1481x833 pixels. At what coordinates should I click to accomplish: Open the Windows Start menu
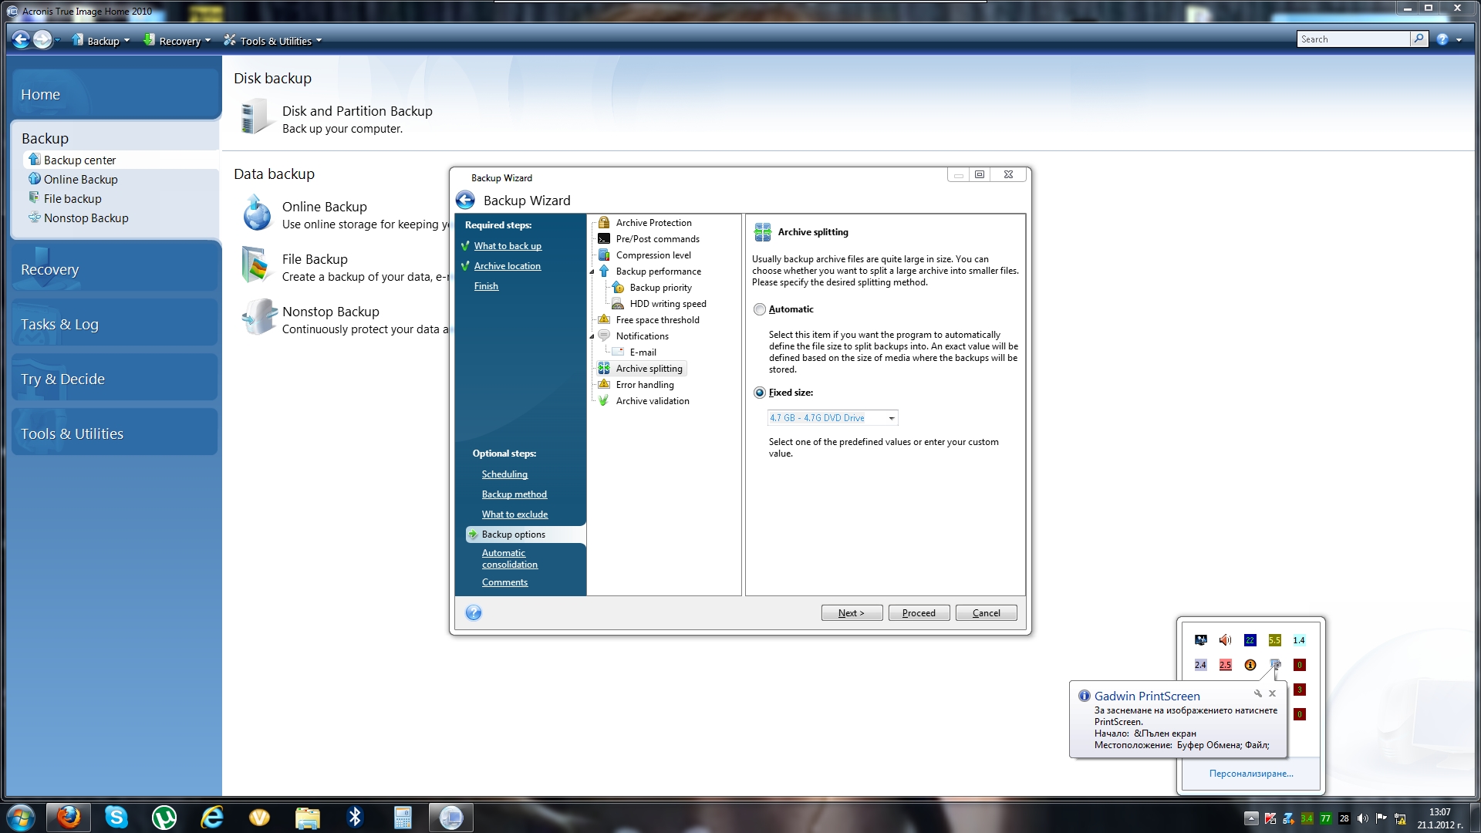click(21, 818)
